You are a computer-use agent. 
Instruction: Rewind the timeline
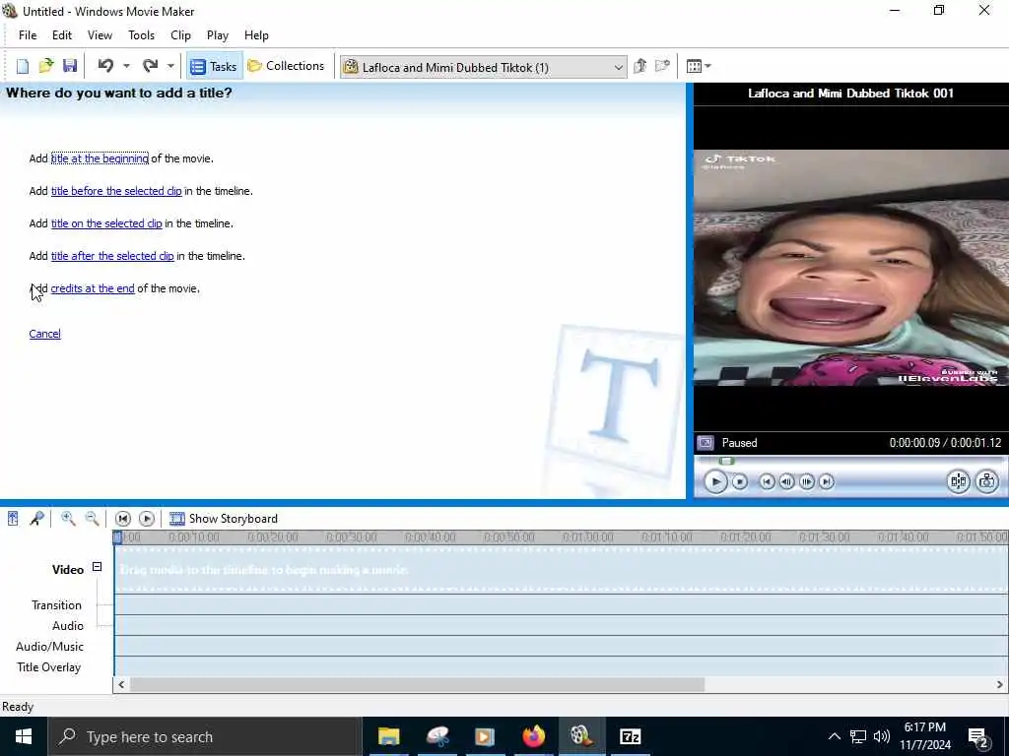[123, 518]
